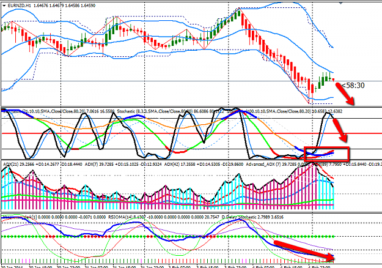Click the 31 Jan 07:00 time axis label
The height and width of the screenshot is (268, 382).
(x=97, y=266)
